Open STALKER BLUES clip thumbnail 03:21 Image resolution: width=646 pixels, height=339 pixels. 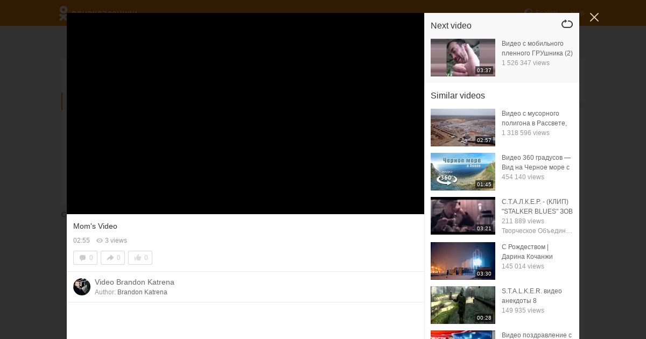point(463,216)
